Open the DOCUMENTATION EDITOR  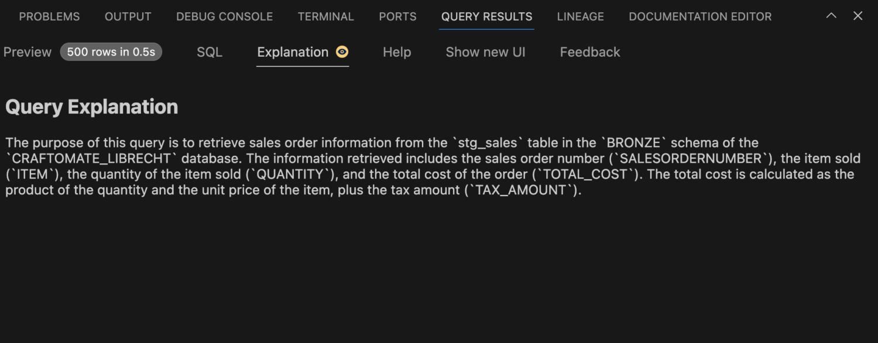(x=700, y=16)
